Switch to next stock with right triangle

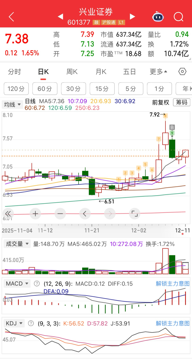(x=132, y=17)
